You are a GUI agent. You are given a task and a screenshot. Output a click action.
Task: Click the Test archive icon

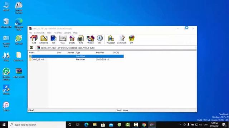click(x=53, y=39)
